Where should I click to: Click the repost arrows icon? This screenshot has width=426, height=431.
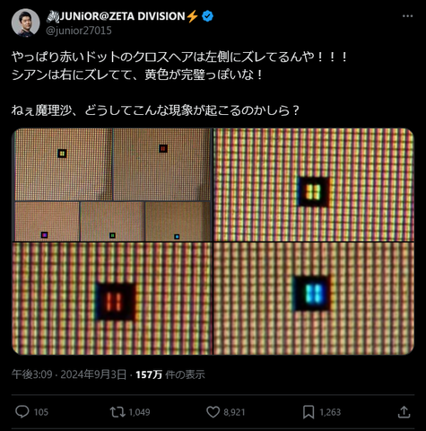tap(117, 412)
